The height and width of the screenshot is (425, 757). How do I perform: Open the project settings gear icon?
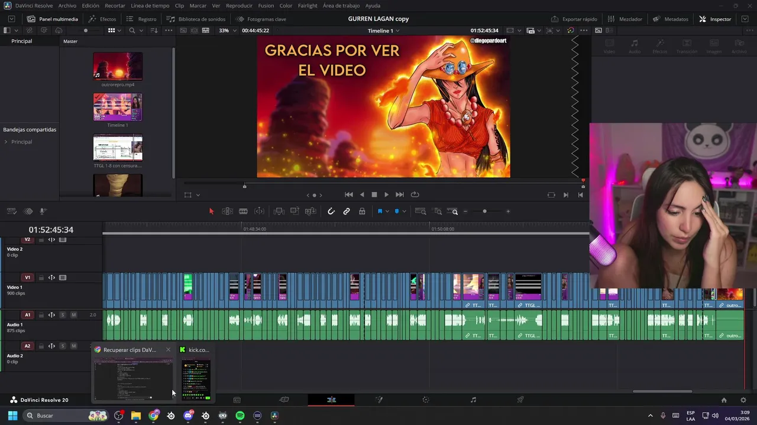743,400
